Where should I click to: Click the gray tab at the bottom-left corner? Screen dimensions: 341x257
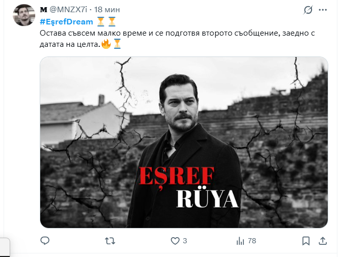[5, 247]
